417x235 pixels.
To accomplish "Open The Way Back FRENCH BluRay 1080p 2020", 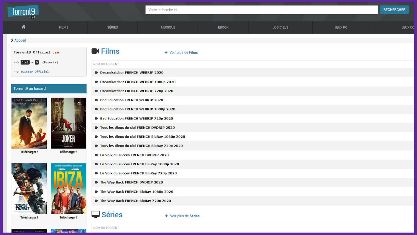I will (137, 191).
